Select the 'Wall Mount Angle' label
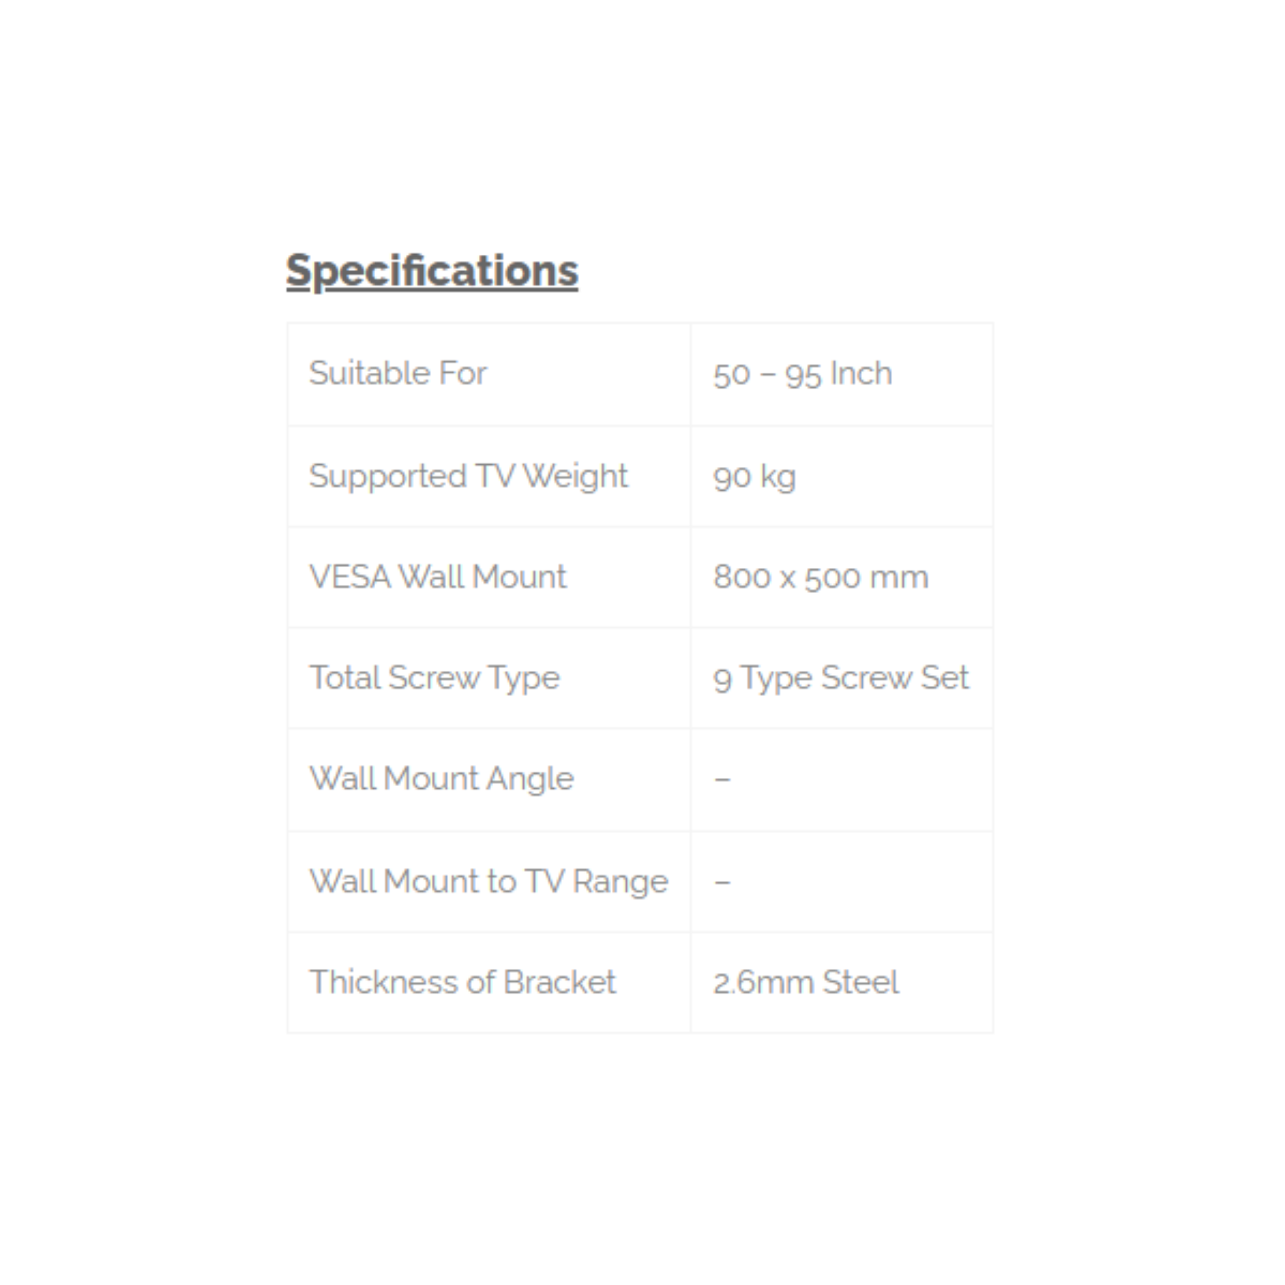 [x=441, y=778]
